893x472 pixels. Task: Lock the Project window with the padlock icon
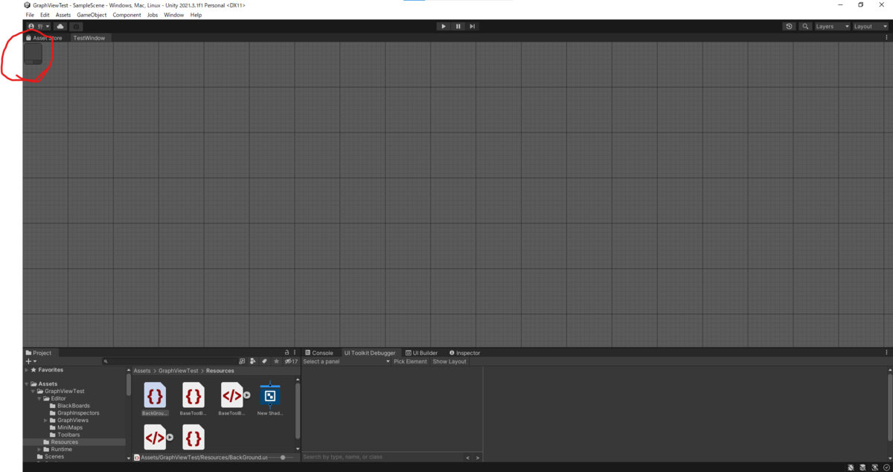click(x=286, y=352)
